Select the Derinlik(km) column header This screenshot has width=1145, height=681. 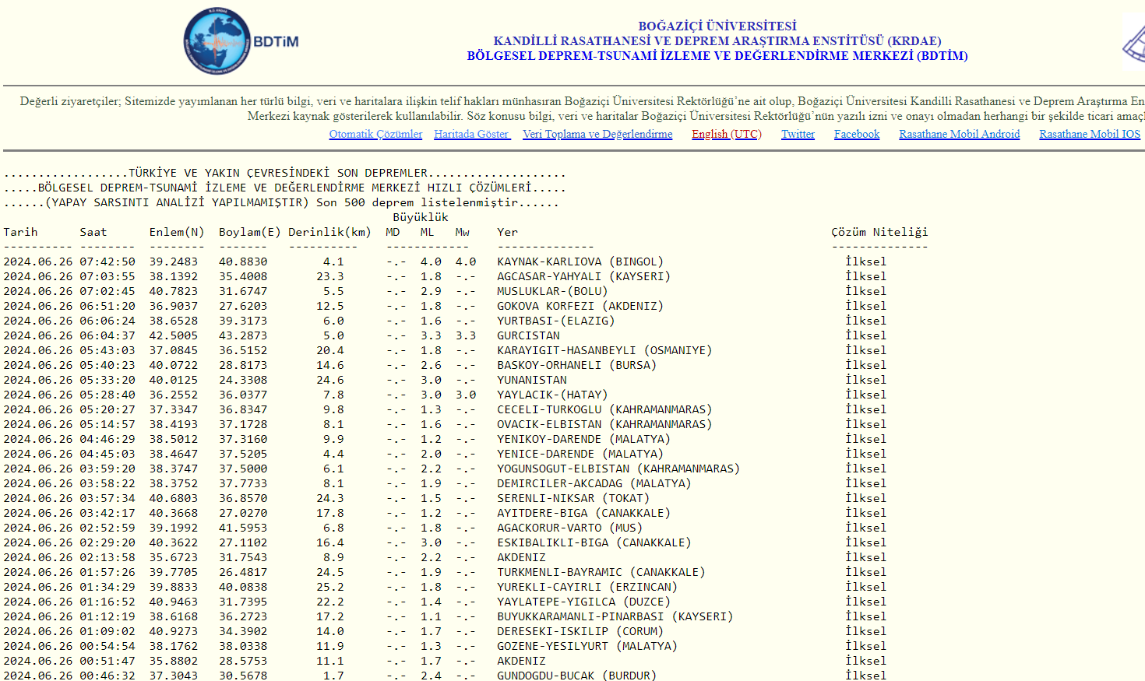(x=329, y=232)
